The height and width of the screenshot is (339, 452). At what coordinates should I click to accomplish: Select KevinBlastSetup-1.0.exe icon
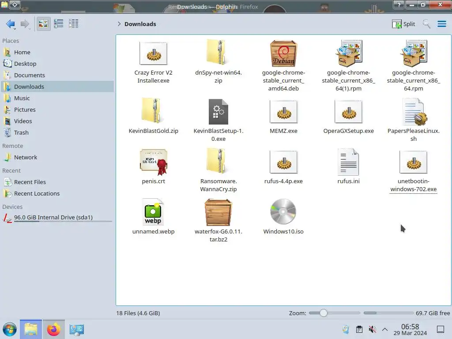[218, 112]
